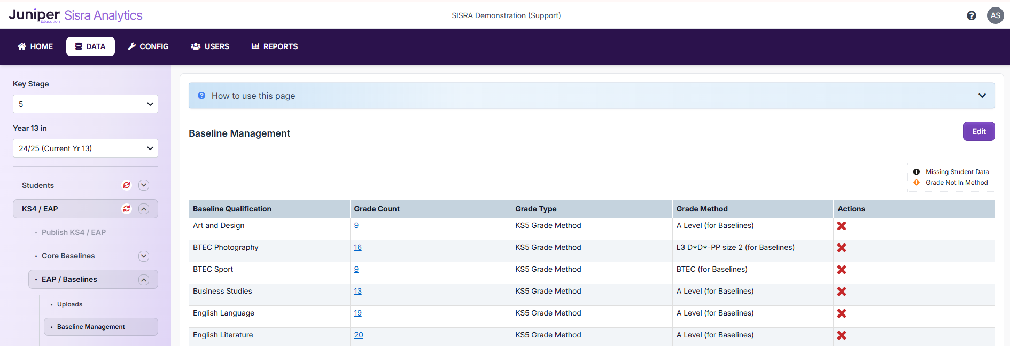Expand the How to use this page panel
The image size is (1010, 346).
(982, 96)
